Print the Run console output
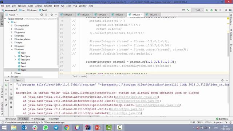 [x=11, y=103]
